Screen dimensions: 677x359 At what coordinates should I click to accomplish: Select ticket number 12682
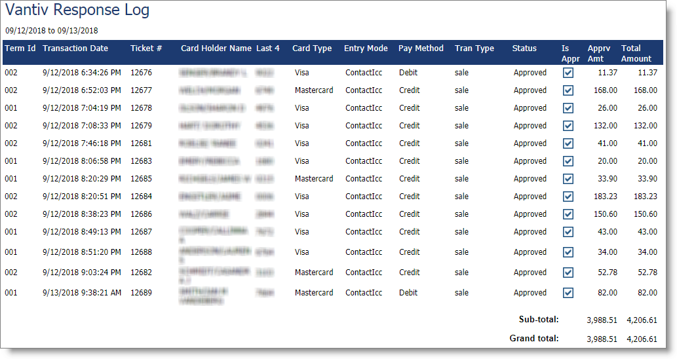pos(141,273)
